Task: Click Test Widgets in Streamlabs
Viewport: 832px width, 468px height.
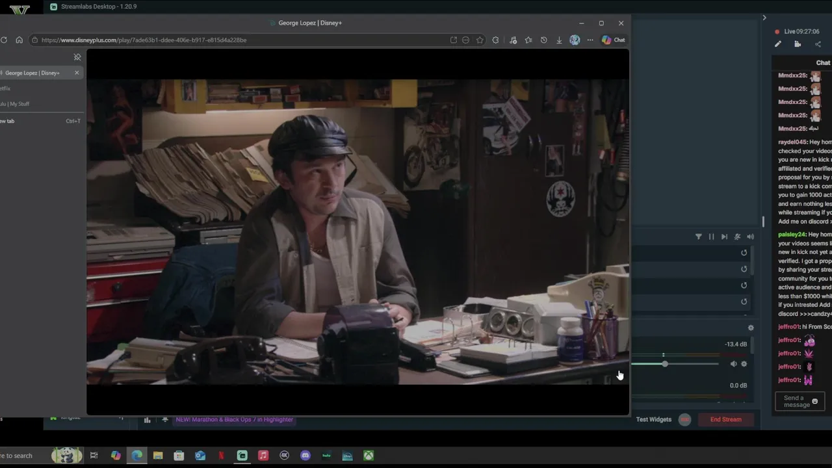Action: (x=654, y=419)
